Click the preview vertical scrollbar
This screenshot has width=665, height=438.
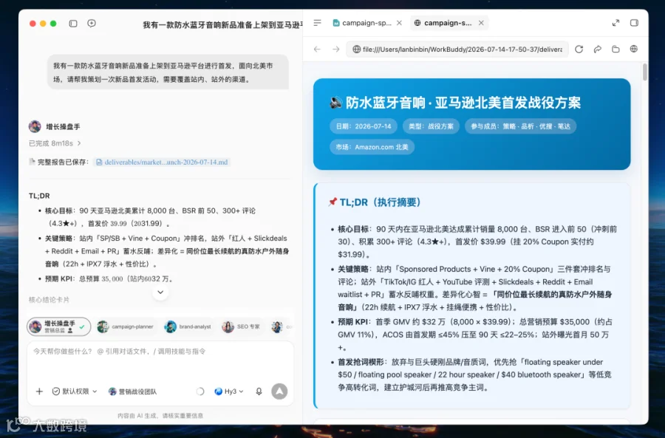(644, 72)
